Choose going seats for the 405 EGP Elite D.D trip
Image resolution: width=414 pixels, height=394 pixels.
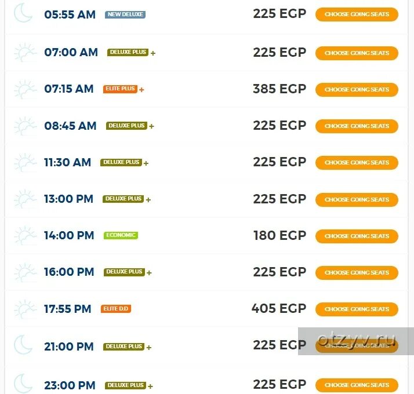click(x=357, y=309)
